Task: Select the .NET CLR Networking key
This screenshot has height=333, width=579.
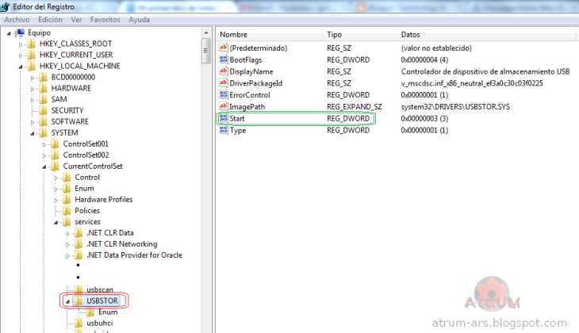Action: pyautogui.click(x=122, y=244)
